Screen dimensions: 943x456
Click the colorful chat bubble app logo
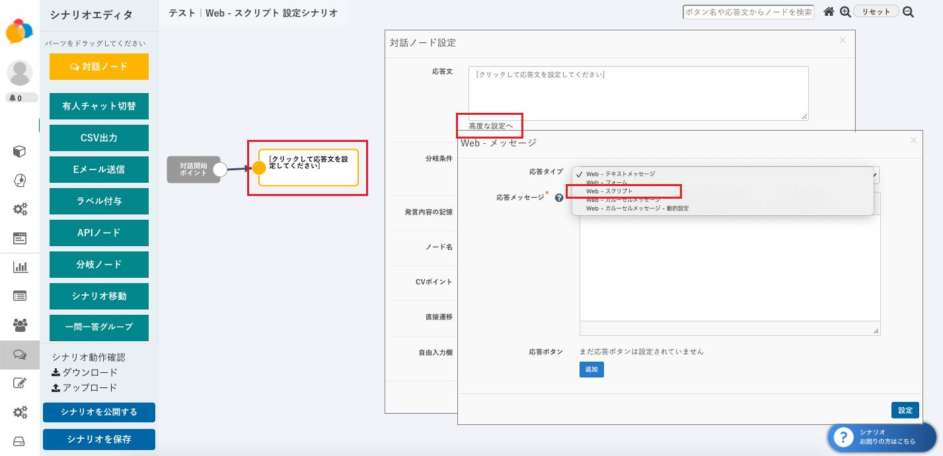(19, 31)
